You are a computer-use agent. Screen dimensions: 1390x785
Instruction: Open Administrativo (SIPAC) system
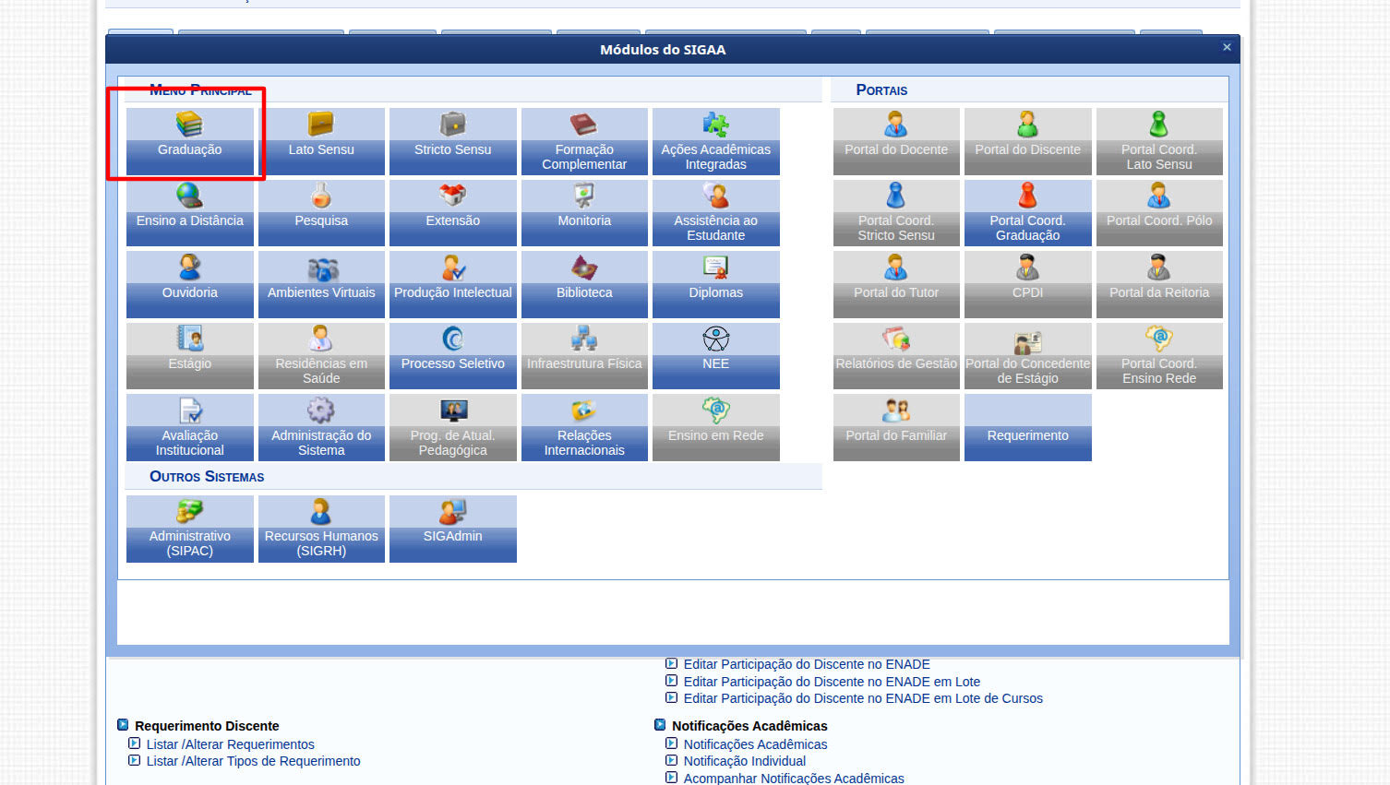pyautogui.click(x=189, y=529)
